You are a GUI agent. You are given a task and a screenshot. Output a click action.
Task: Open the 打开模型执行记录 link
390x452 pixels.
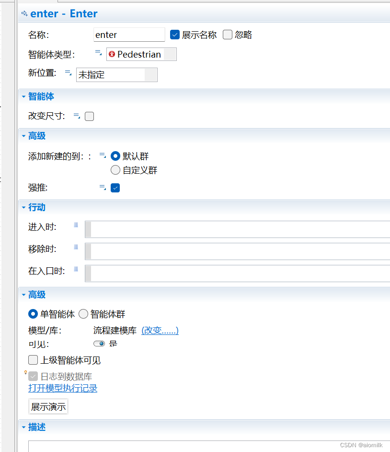point(62,388)
